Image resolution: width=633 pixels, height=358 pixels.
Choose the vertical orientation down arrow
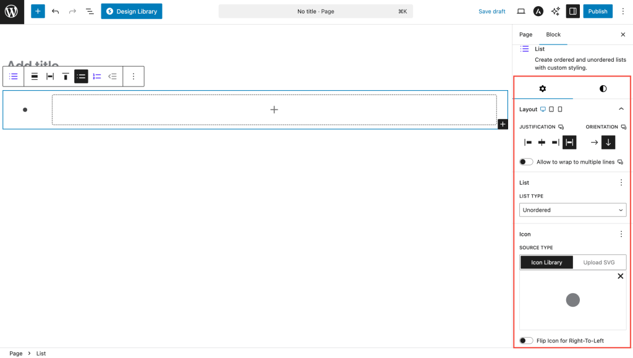click(608, 142)
